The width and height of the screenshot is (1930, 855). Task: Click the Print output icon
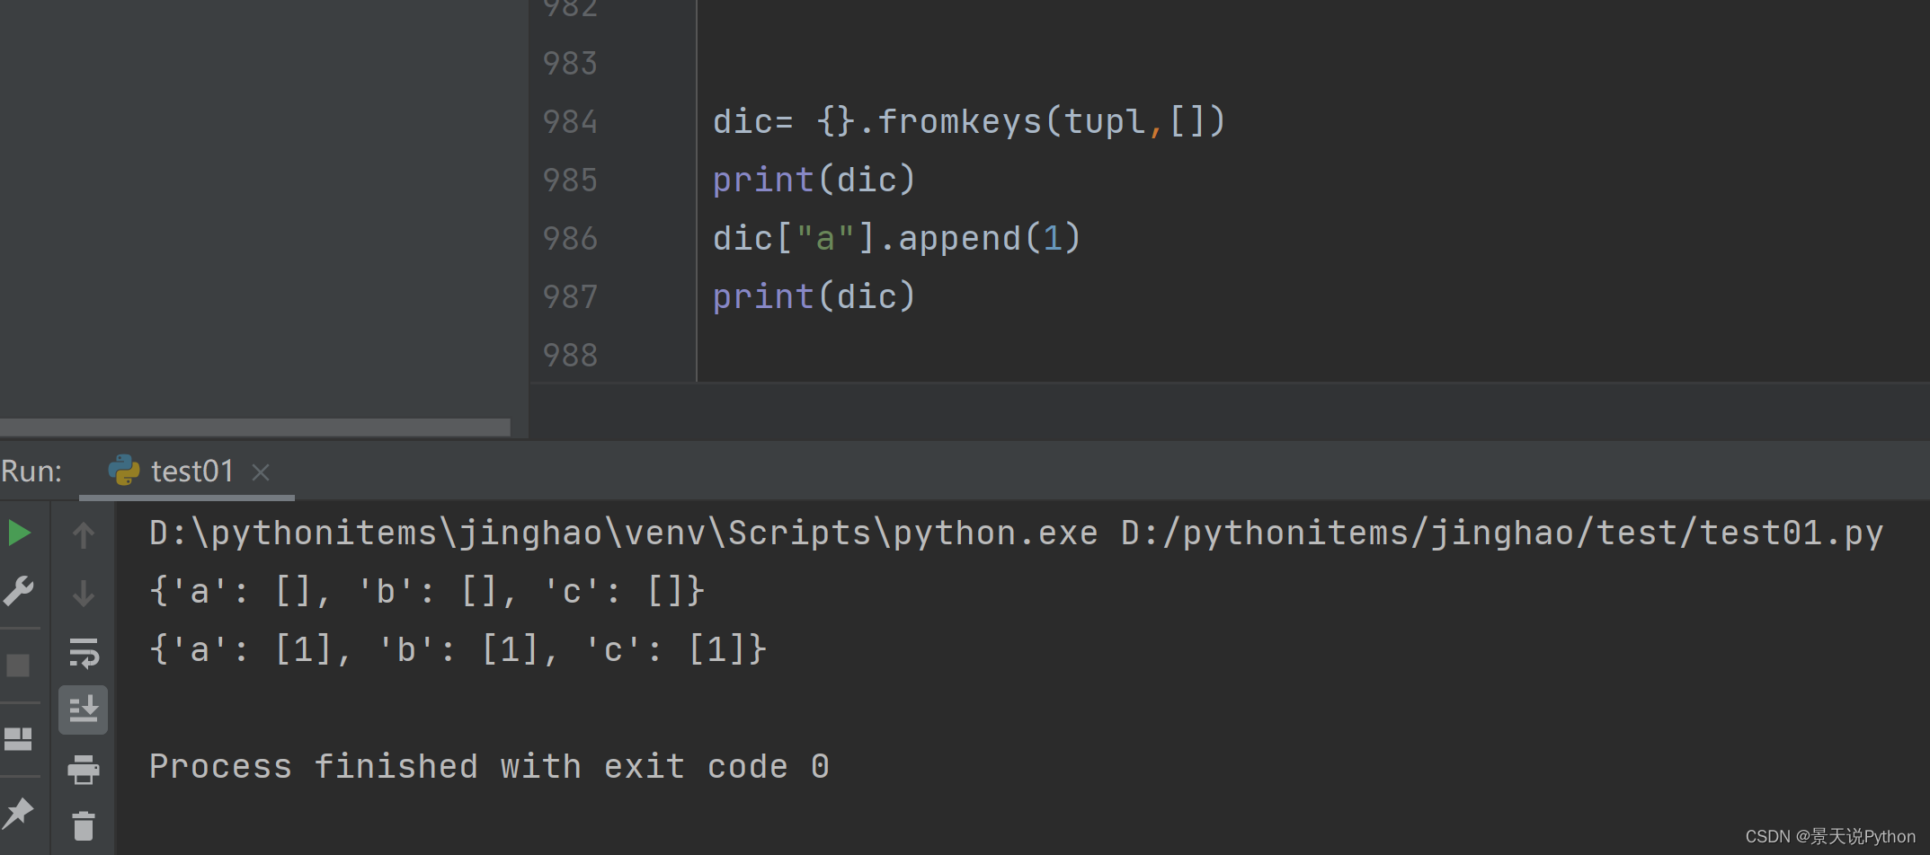(84, 769)
